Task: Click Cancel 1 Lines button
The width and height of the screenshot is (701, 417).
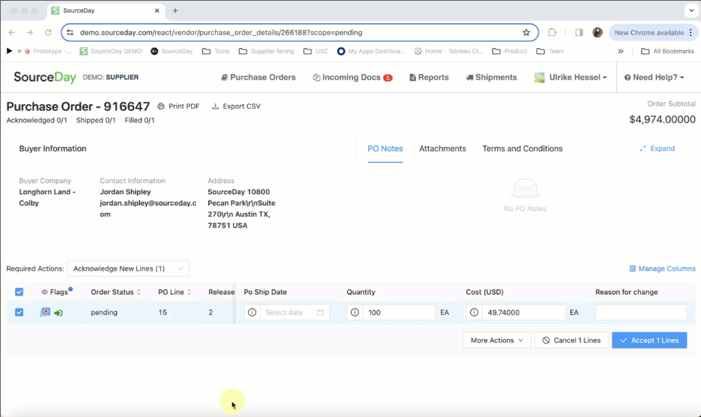Action: point(571,340)
